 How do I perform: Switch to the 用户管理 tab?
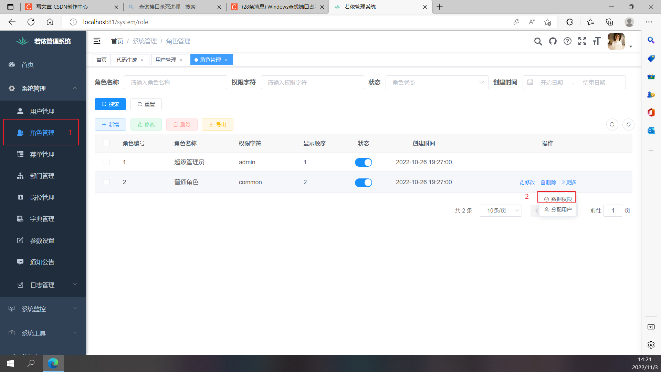pos(167,59)
